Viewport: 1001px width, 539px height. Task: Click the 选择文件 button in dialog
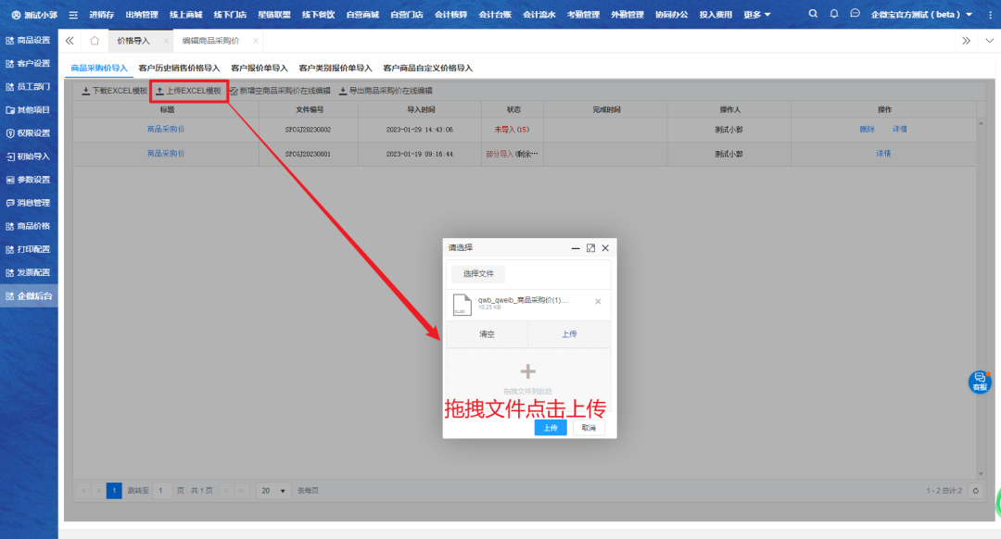click(478, 274)
